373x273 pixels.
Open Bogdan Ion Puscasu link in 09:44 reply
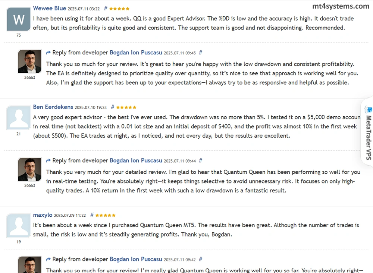(136, 160)
